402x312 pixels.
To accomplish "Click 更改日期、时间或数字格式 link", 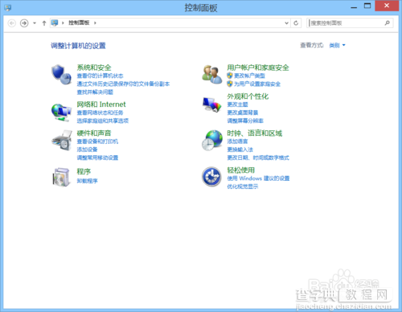I will (x=258, y=158).
